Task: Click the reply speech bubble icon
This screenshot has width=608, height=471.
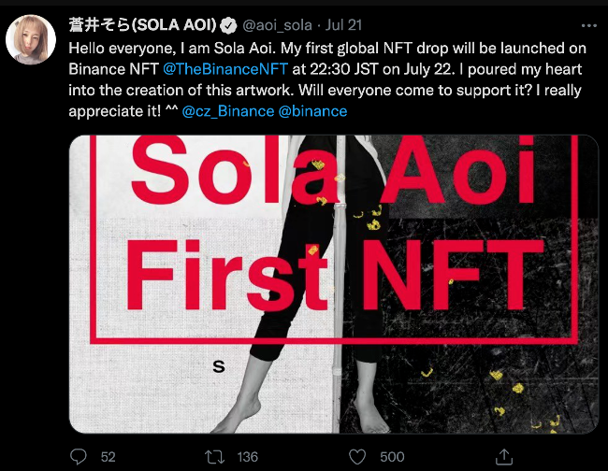Action: tap(79, 457)
